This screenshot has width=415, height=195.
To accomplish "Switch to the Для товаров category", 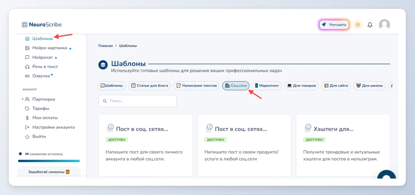I will tap(301, 86).
